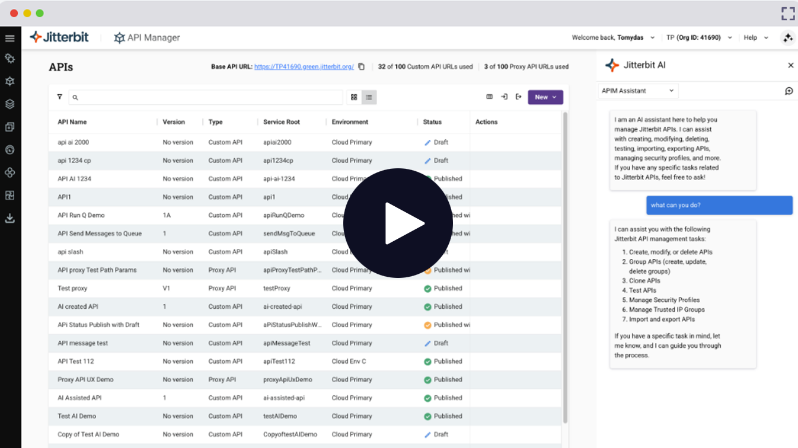
Task: Open the filter icon above the API list
Action: tap(59, 97)
